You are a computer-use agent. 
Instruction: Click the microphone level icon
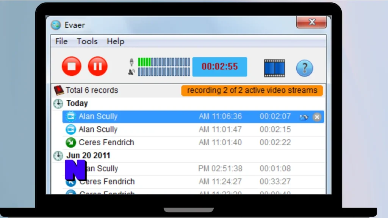131,62
